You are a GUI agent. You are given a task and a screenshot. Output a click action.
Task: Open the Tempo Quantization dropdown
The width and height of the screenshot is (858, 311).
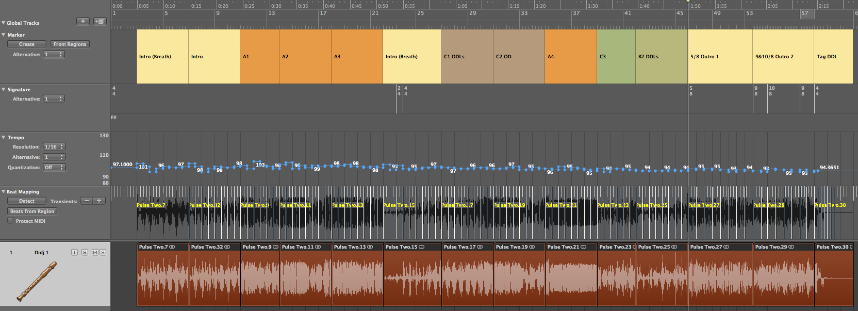[54, 168]
